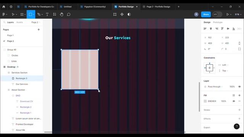
Task: Add a stroke
Action: click(x=239, y=110)
